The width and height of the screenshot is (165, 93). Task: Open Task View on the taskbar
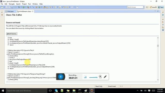[50, 91]
